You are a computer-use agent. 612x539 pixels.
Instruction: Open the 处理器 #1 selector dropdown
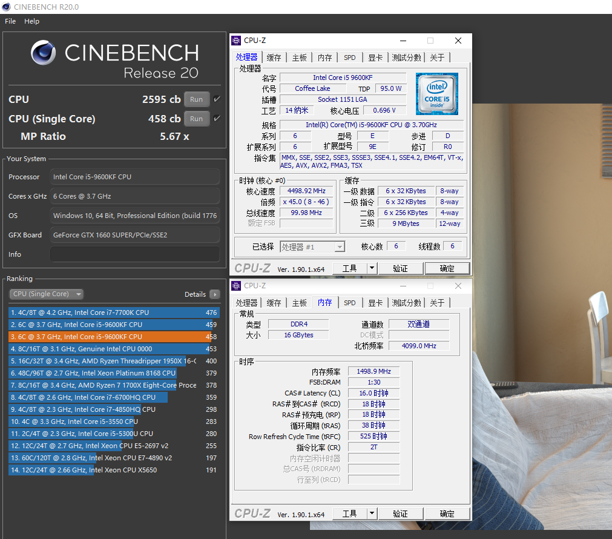click(x=340, y=246)
